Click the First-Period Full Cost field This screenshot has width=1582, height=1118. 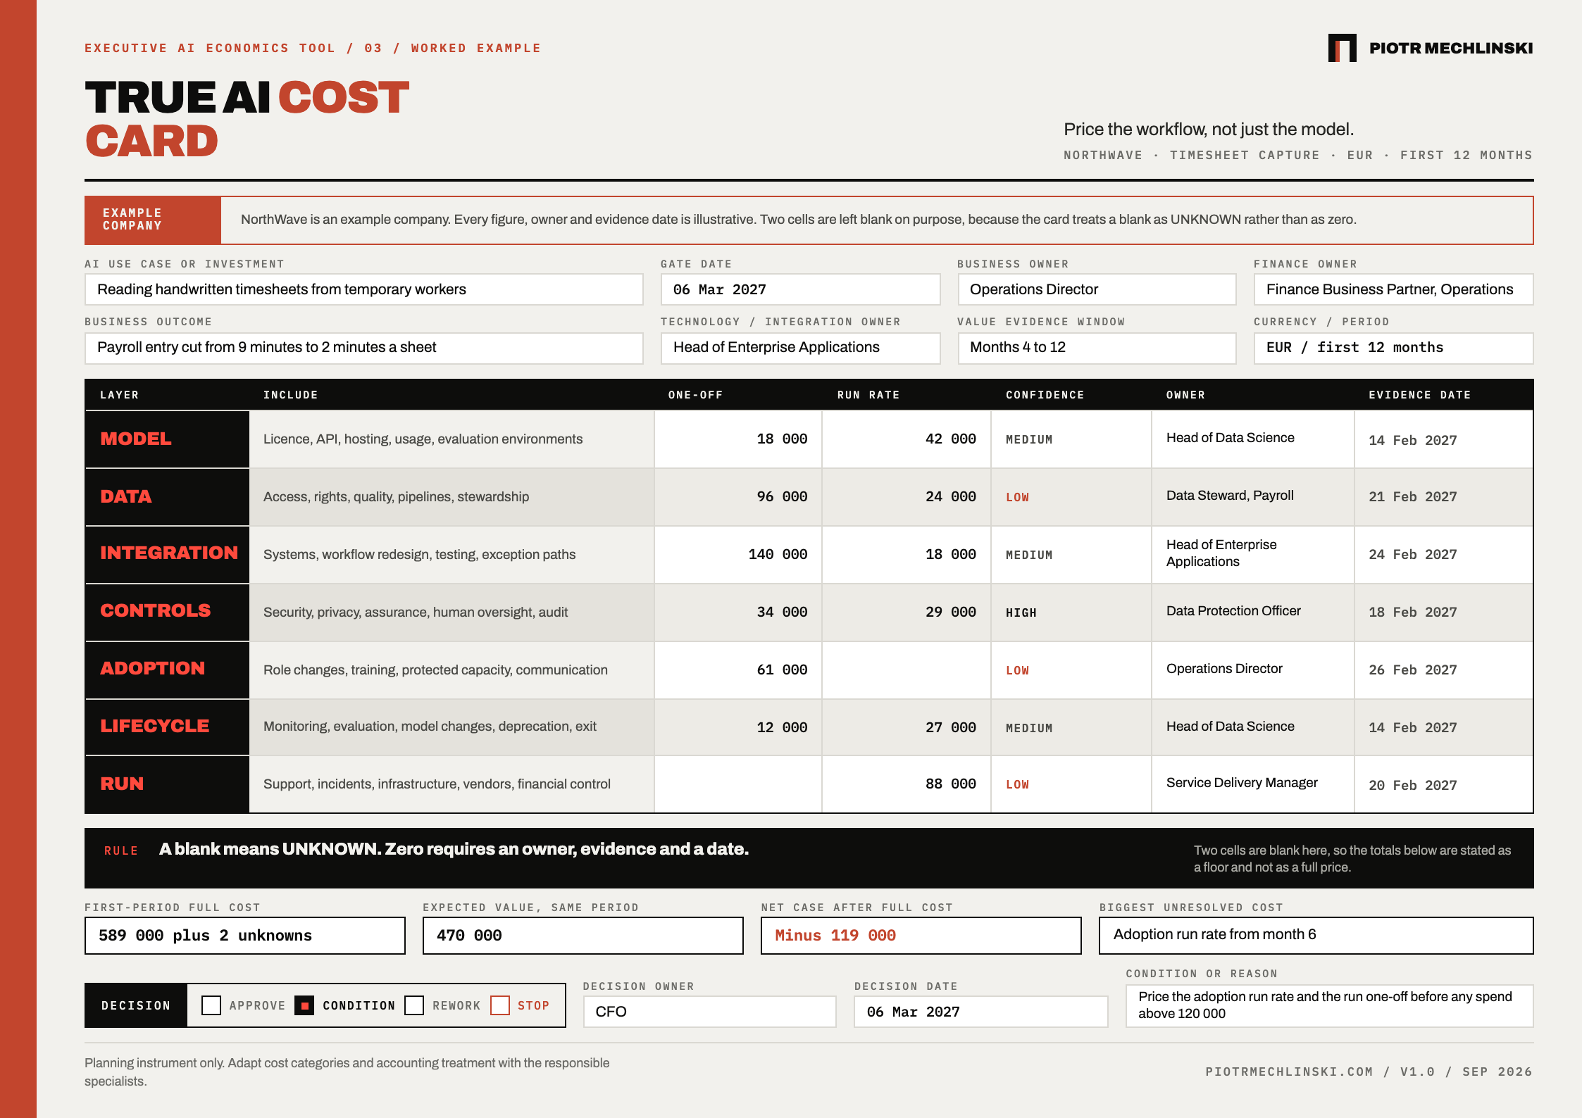[245, 936]
